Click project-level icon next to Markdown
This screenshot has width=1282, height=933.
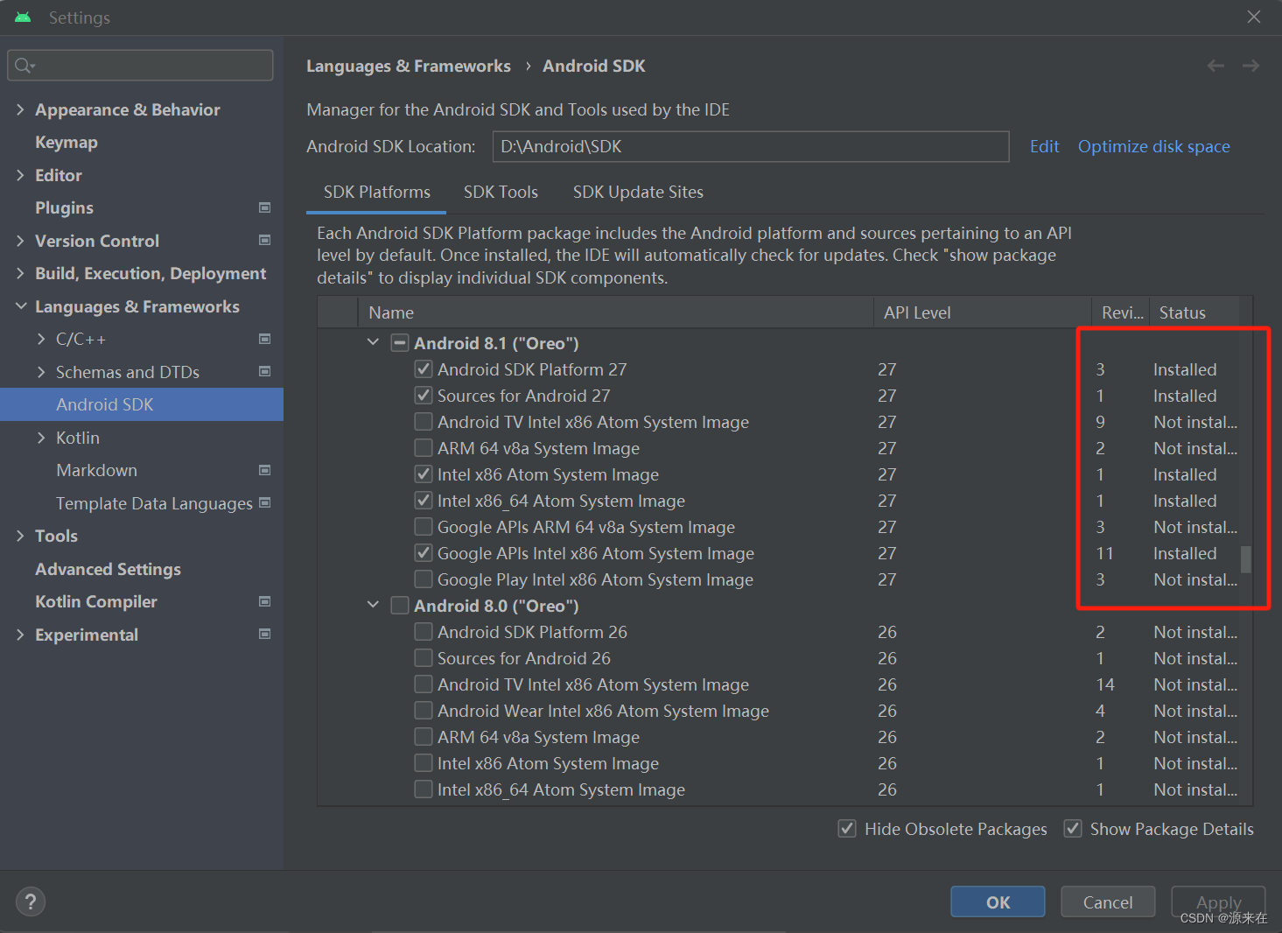265,470
